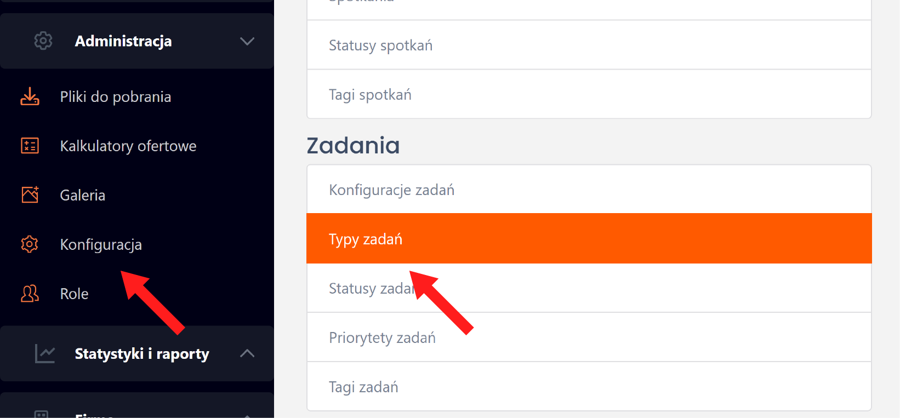Open Tagi spotkań settings link
This screenshot has width=900, height=418.
pos(370,95)
